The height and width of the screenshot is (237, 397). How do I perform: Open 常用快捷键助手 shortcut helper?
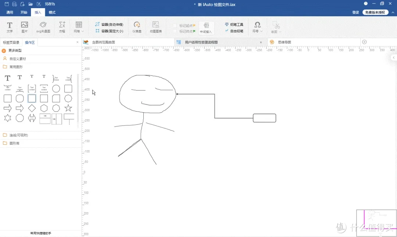(x=40, y=233)
